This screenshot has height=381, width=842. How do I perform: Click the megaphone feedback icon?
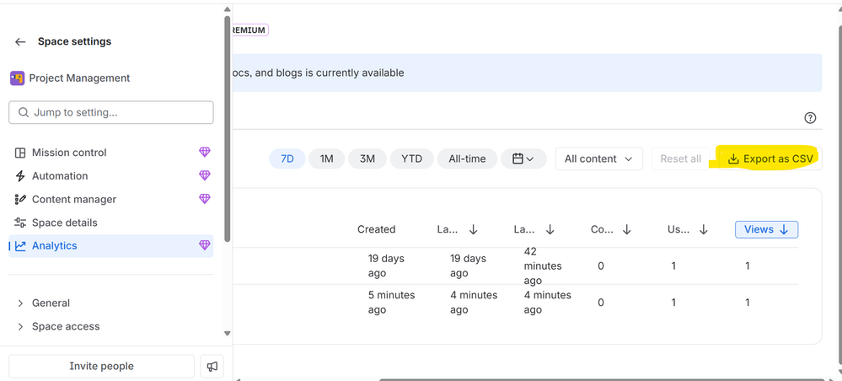pyautogui.click(x=212, y=367)
